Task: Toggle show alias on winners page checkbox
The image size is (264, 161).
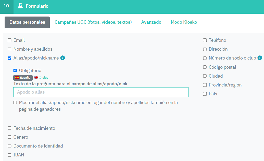Action: [15, 103]
